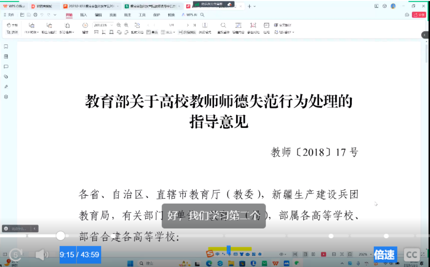
Task: Open PDF convert tool
Action: pos(31,28)
